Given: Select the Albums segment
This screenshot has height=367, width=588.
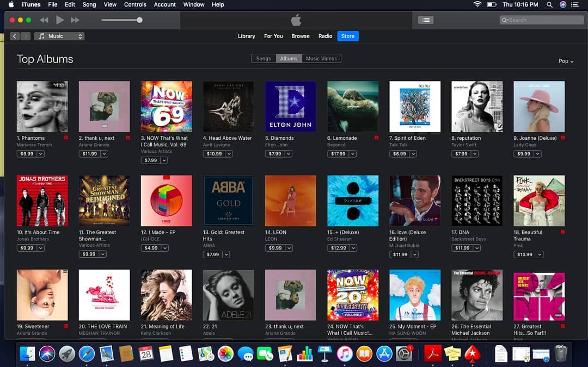Looking at the screenshot, I should click(x=289, y=59).
